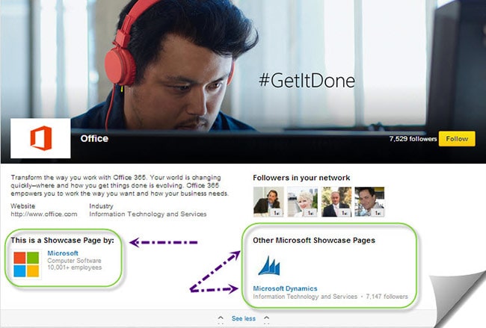This screenshot has width=486, height=328.
Task: Click the Office page title
Action: pos(94,138)
